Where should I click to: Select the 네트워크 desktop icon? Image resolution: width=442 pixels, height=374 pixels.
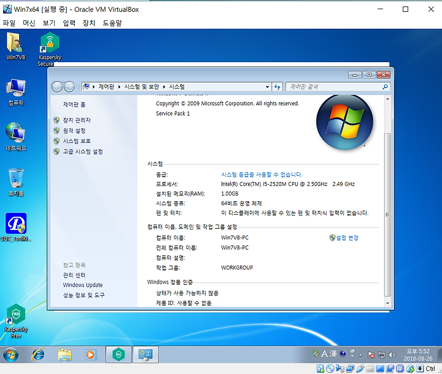coord(16,137)
